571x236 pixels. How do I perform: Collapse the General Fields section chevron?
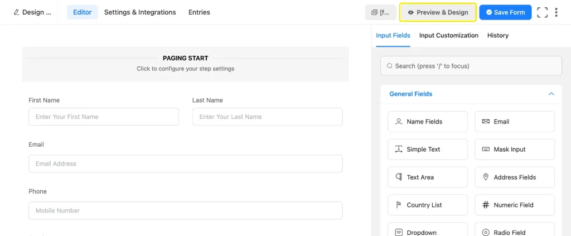pos(551,94)
